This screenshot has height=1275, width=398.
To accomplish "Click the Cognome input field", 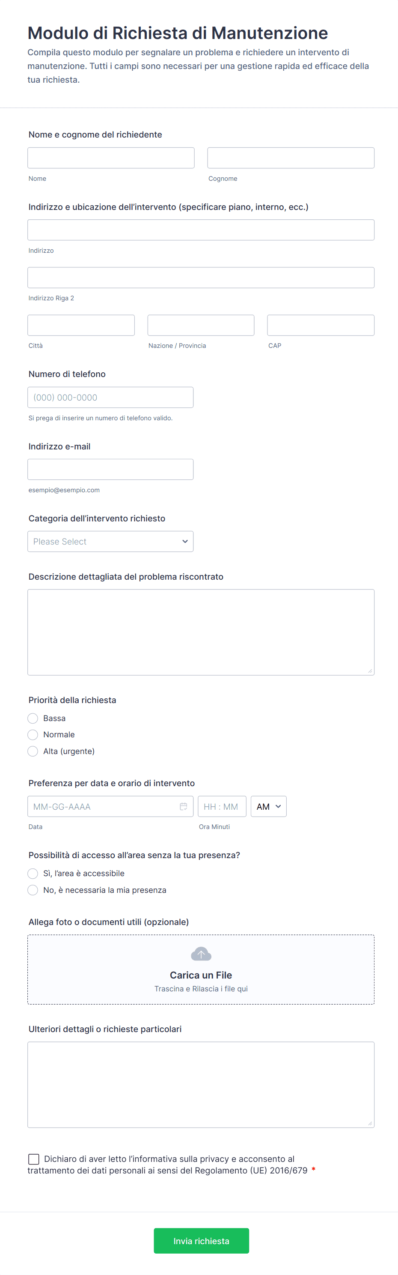I will click(x=291, y=158).
